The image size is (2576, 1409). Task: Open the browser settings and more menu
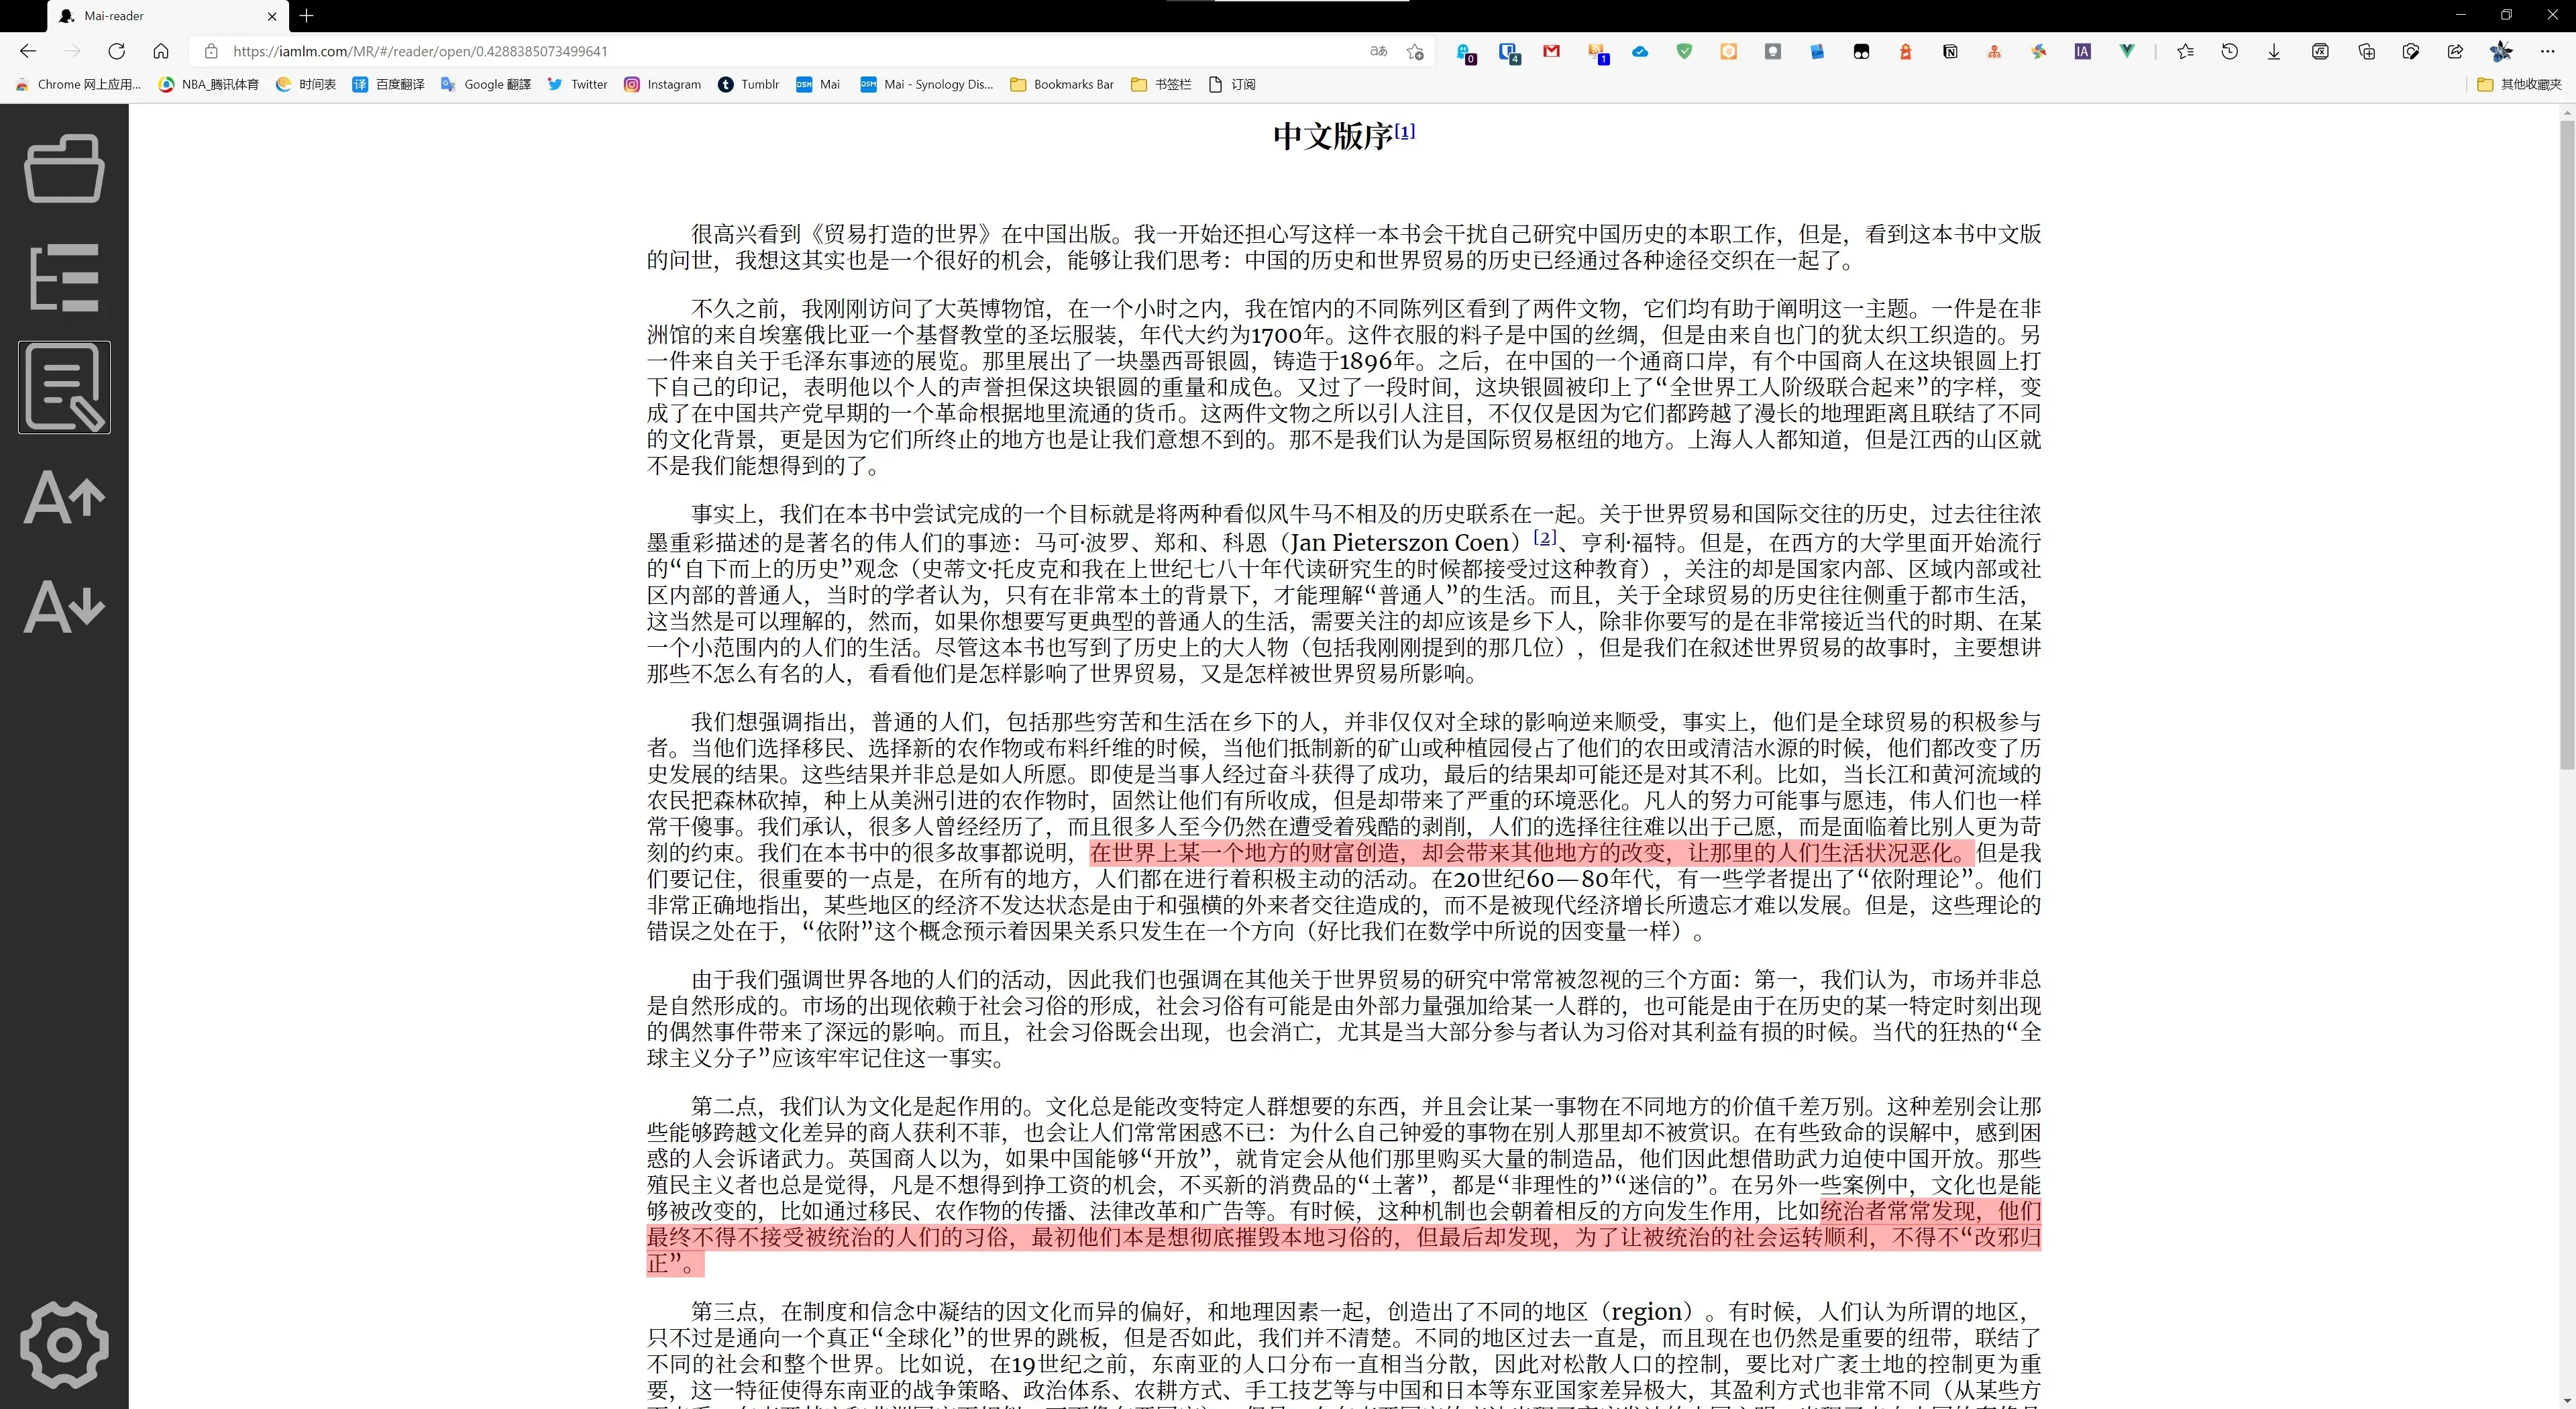pos(2547,51)
